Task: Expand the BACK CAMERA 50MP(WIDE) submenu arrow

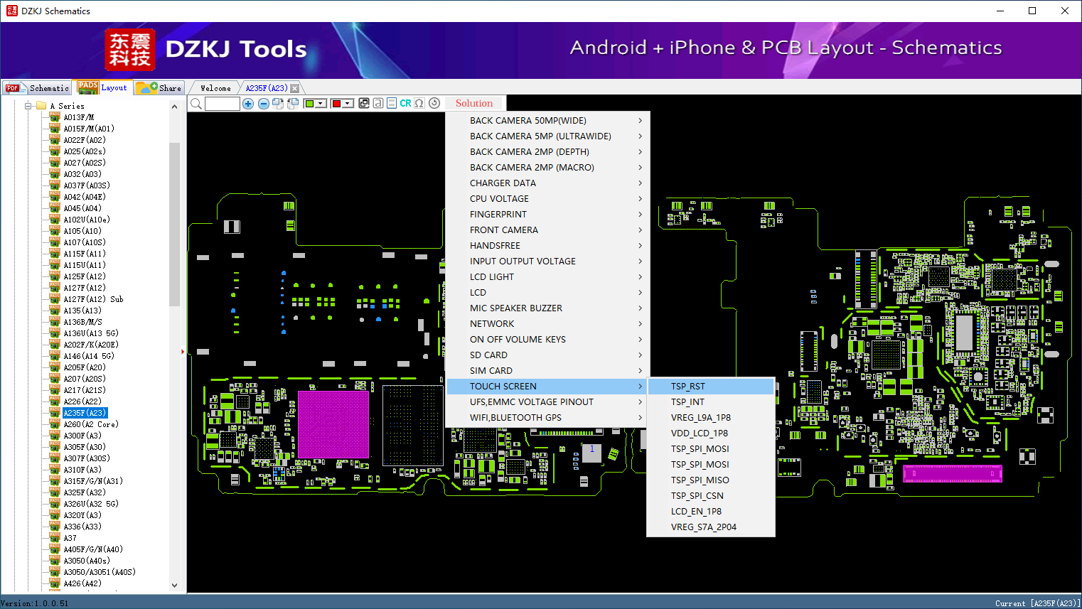Action: [x=640, y=121]
